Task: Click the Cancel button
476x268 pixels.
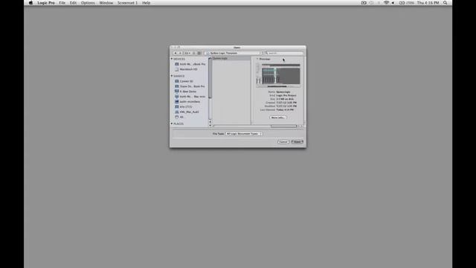Action: click(283, 142)
